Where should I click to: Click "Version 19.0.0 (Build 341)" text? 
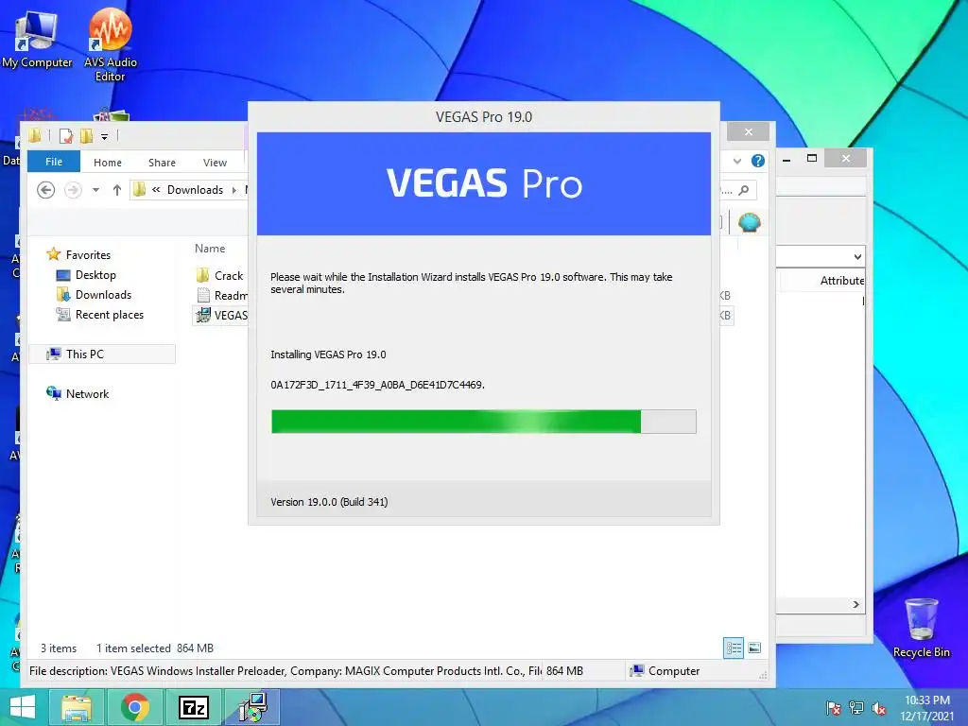(329, 502)
